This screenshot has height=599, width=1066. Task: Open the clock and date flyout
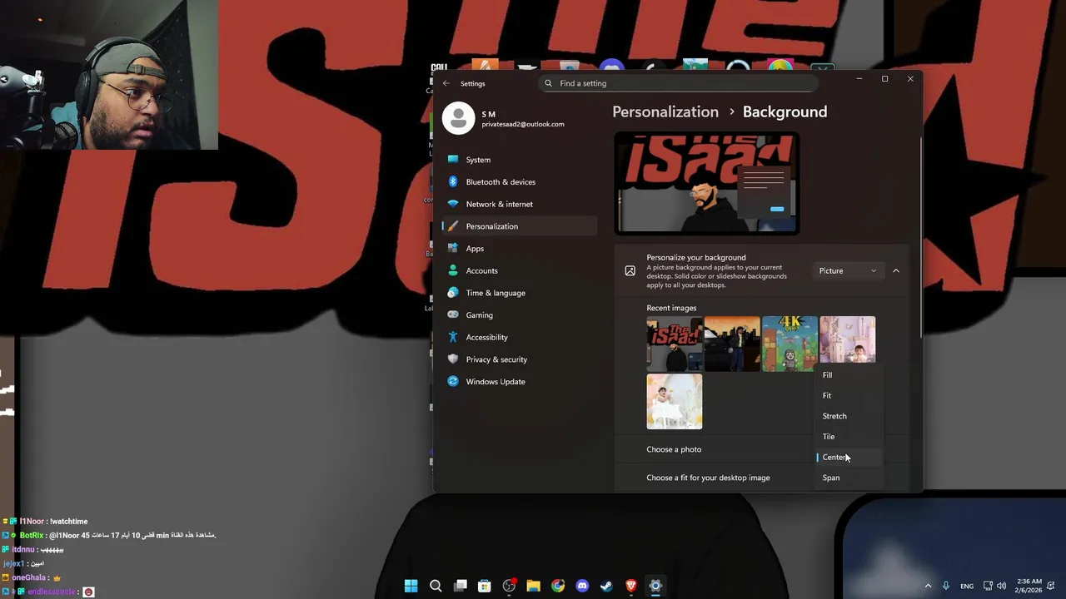pyautogui.click(x=1029, y=586)
